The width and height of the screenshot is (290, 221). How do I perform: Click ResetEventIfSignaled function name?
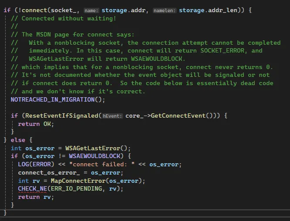[61, 115]
